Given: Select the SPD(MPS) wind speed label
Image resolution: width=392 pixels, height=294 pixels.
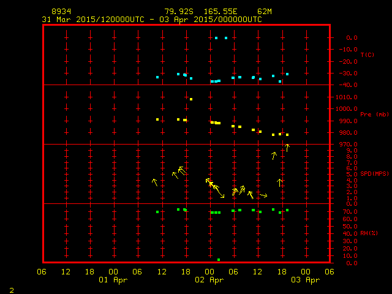Looking at the screenshot, I should (x=374, y=174).
